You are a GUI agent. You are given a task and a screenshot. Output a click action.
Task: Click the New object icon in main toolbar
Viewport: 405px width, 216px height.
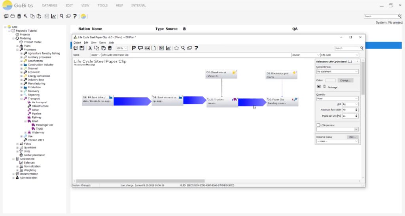[x=6, y=16]
